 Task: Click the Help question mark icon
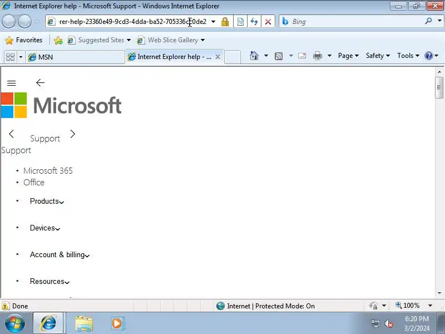pos(428,56)
